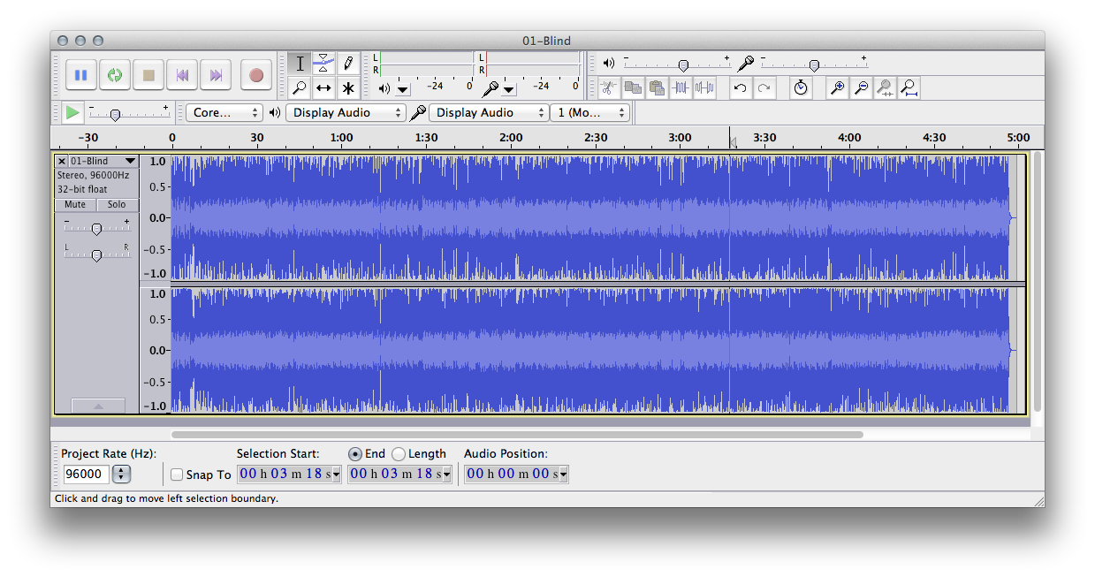1095x577 pixels.
Task: Click the Fit Project zoom icon
Action: coord(909,87)
